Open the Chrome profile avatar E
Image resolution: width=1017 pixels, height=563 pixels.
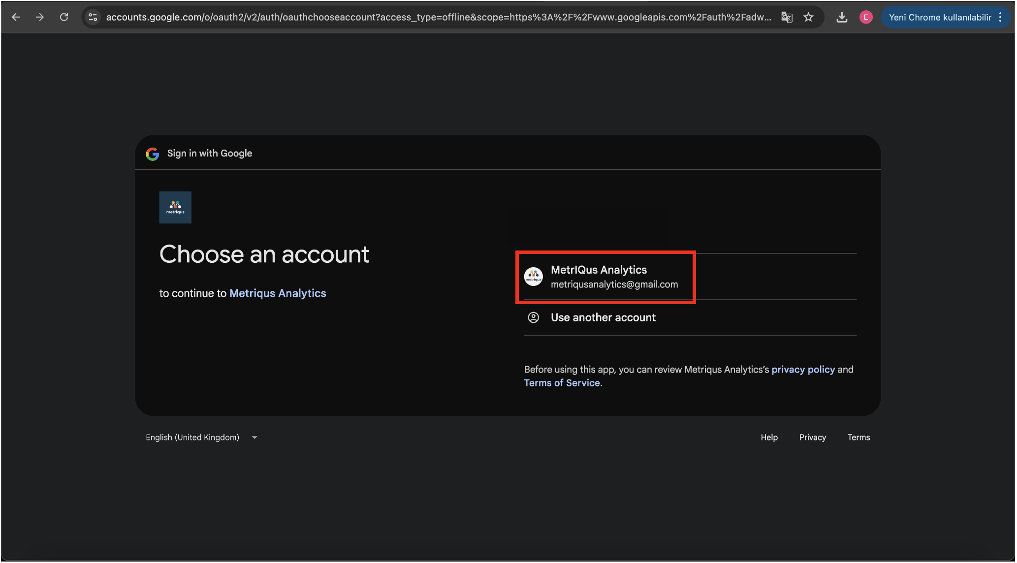tap(866, 17)
